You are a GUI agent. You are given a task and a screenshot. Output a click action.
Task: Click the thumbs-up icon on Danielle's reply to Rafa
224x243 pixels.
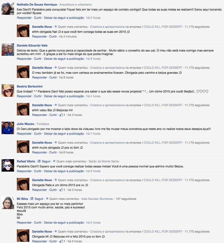coord(61,190)
